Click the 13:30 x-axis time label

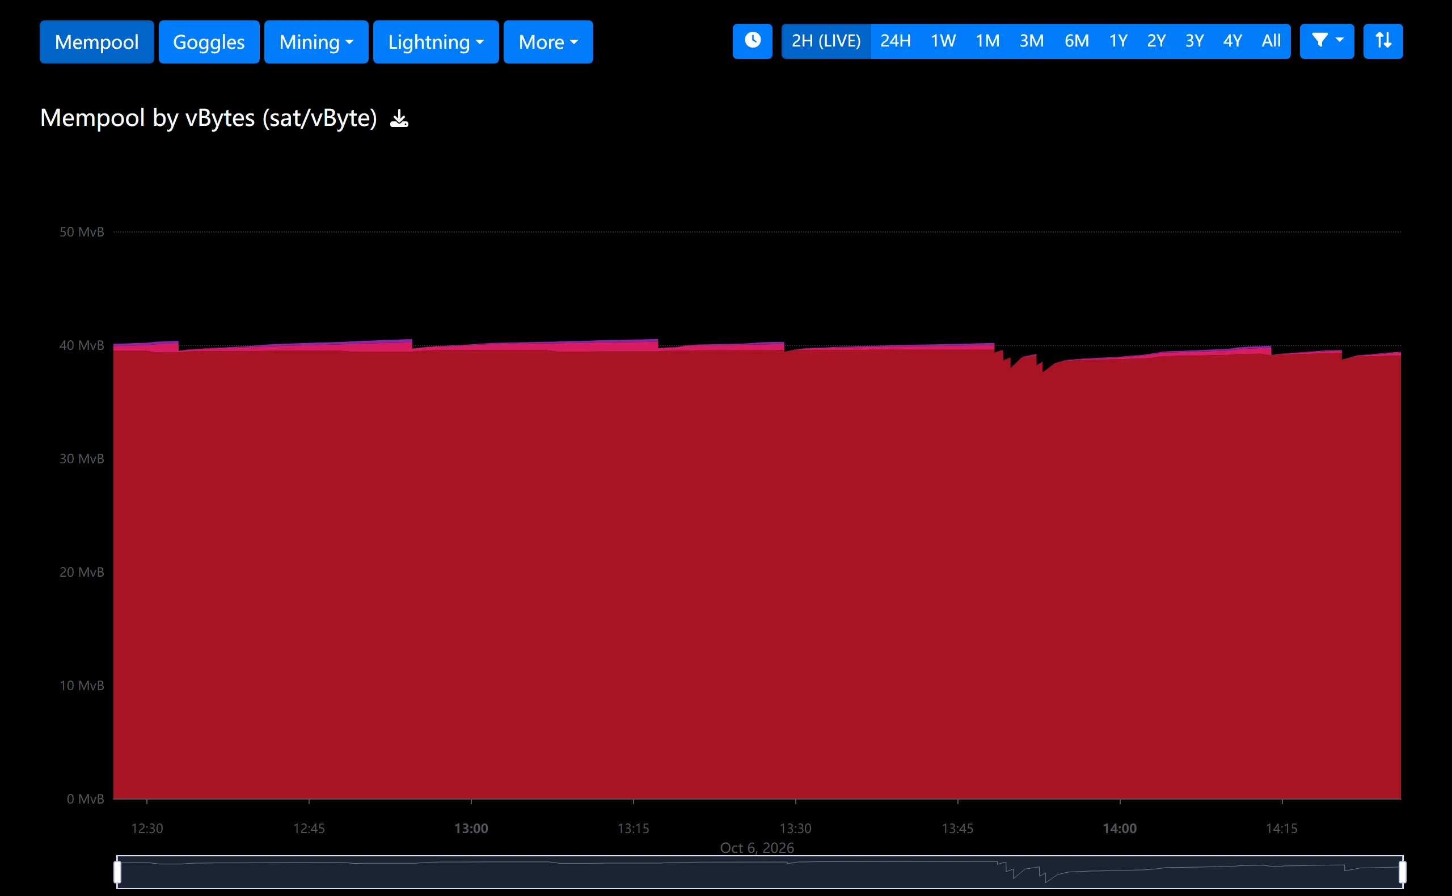795,829
